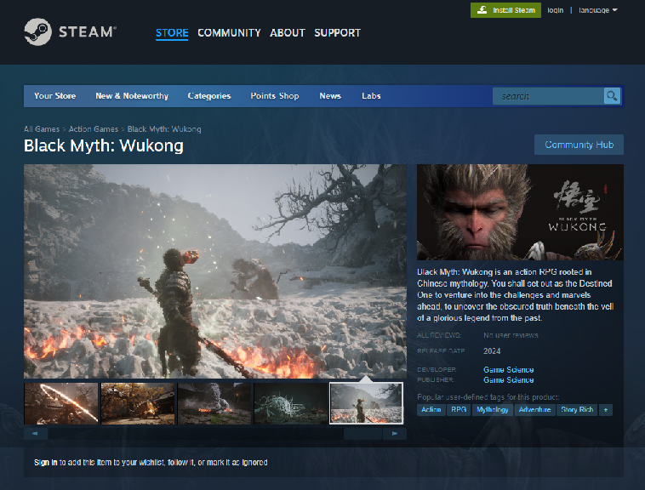This screenshot has height=490, width=645.
Task: Open the SUPPORT page
Action: tap(337, 33)
